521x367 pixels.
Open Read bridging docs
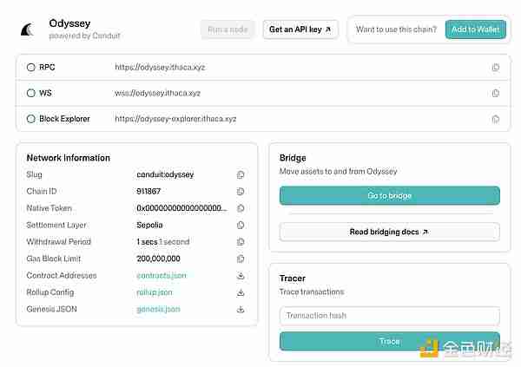click(389, 232)
